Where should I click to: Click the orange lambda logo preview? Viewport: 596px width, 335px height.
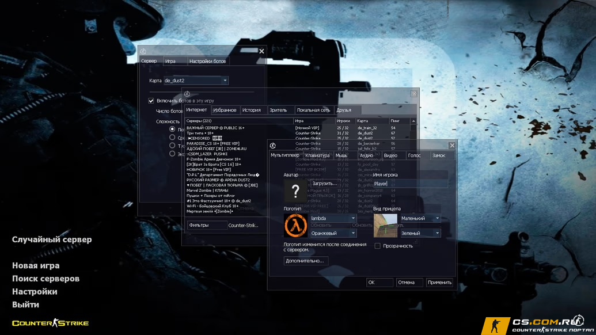295,225
